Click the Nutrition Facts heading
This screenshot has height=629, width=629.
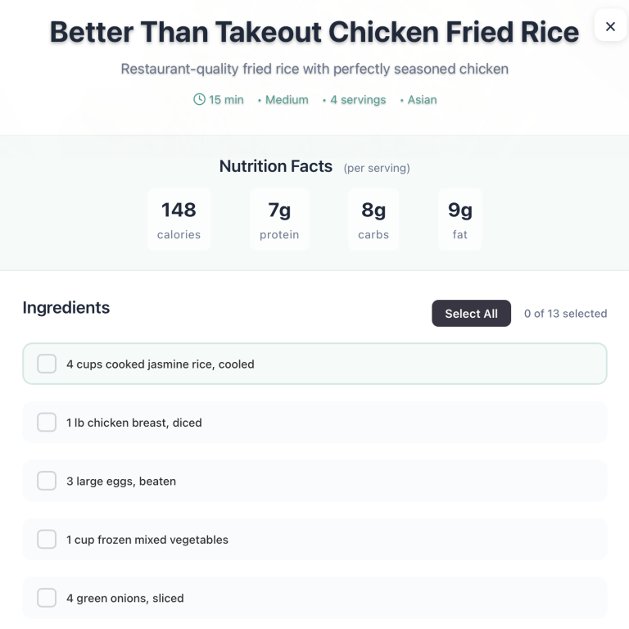click(x=276, y=166)
